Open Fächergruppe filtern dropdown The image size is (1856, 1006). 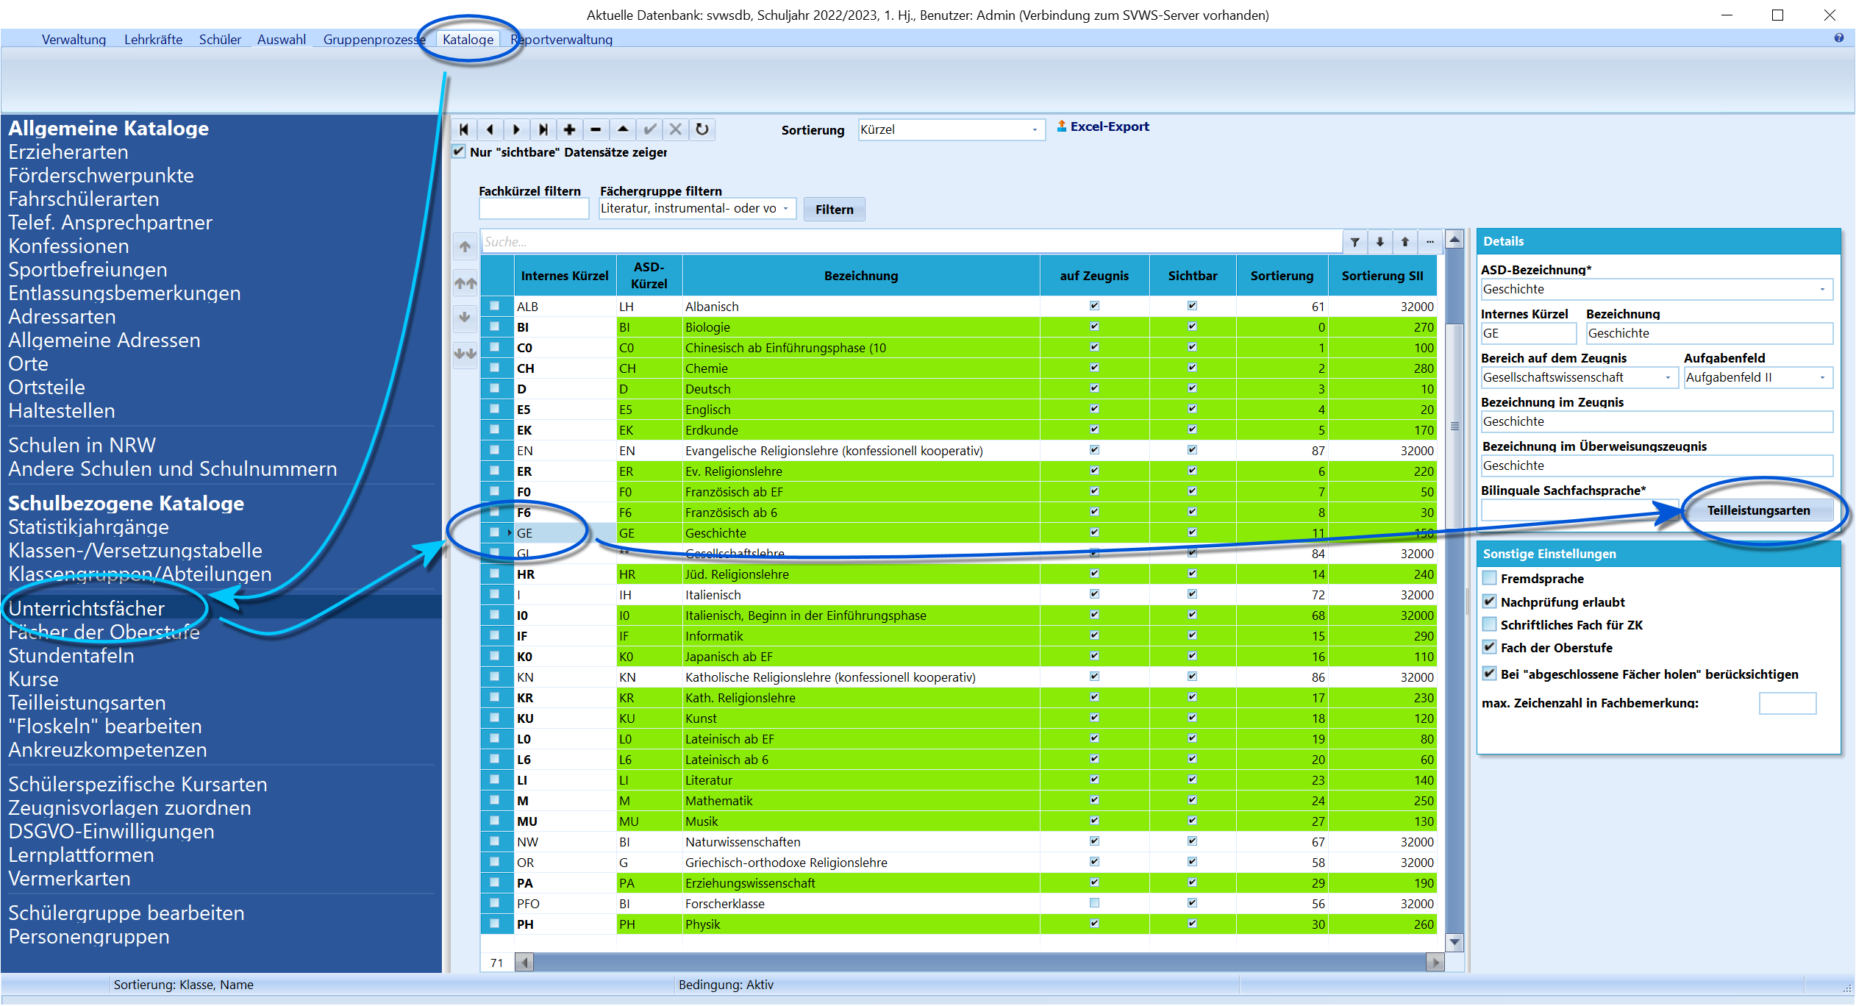(x=786, y=209)
